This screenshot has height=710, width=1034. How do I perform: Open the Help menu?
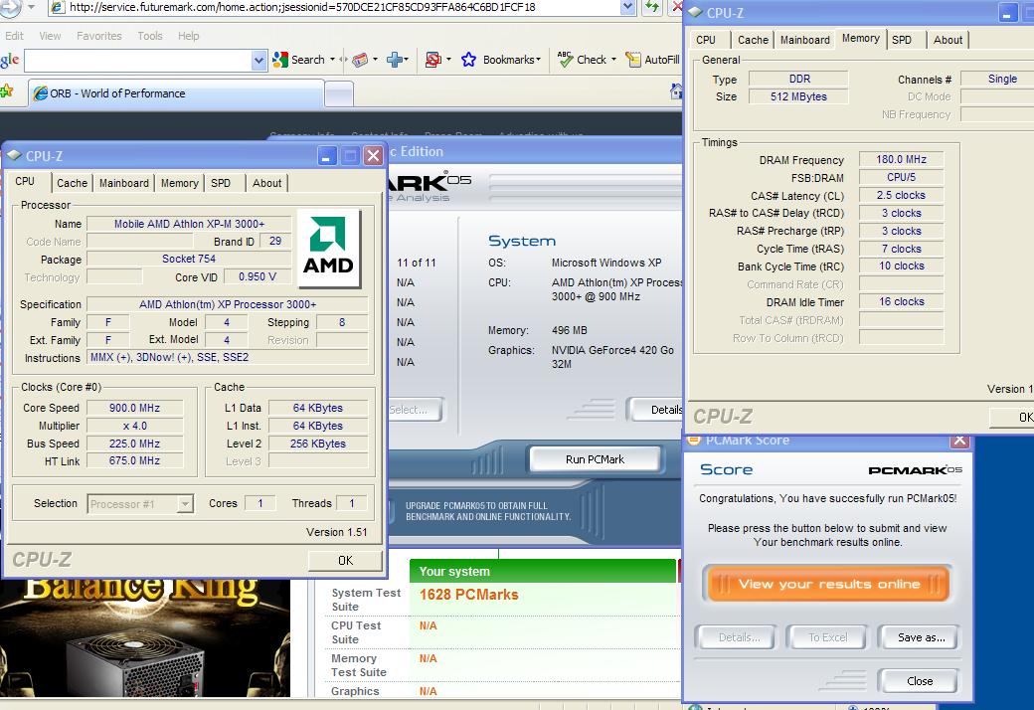coord(188,36)
